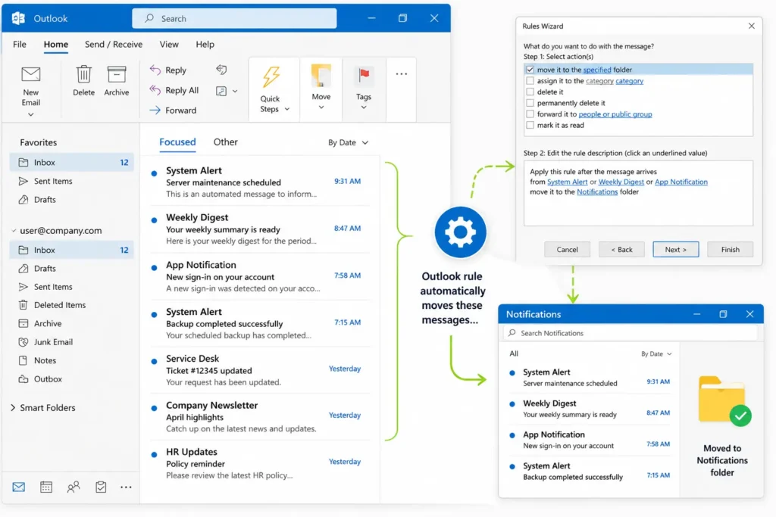Click the Tags red flag icon

[x=364, y=76]
